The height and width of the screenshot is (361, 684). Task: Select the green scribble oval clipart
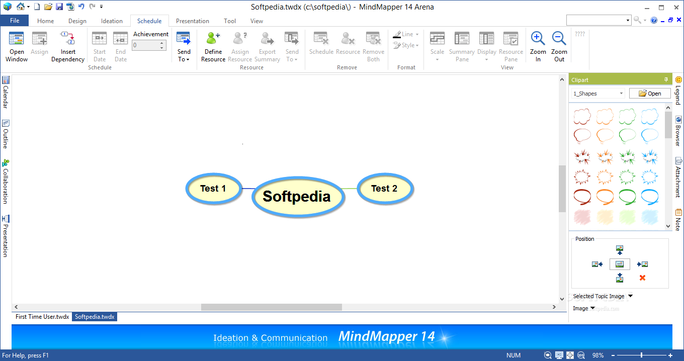coord(627,197)
